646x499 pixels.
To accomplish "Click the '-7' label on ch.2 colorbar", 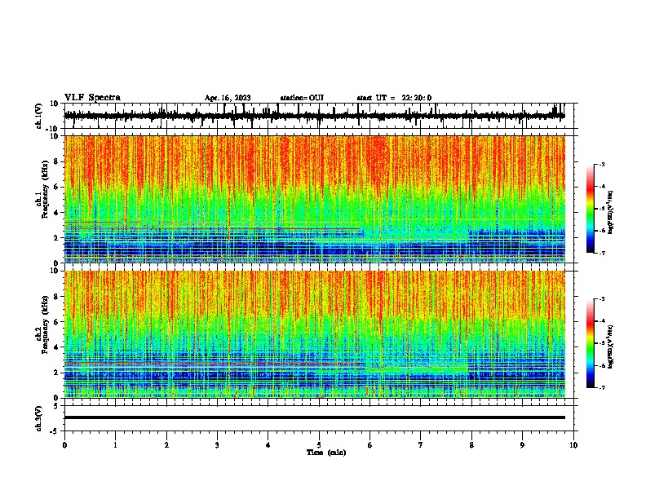I will [x=601, y=388].
